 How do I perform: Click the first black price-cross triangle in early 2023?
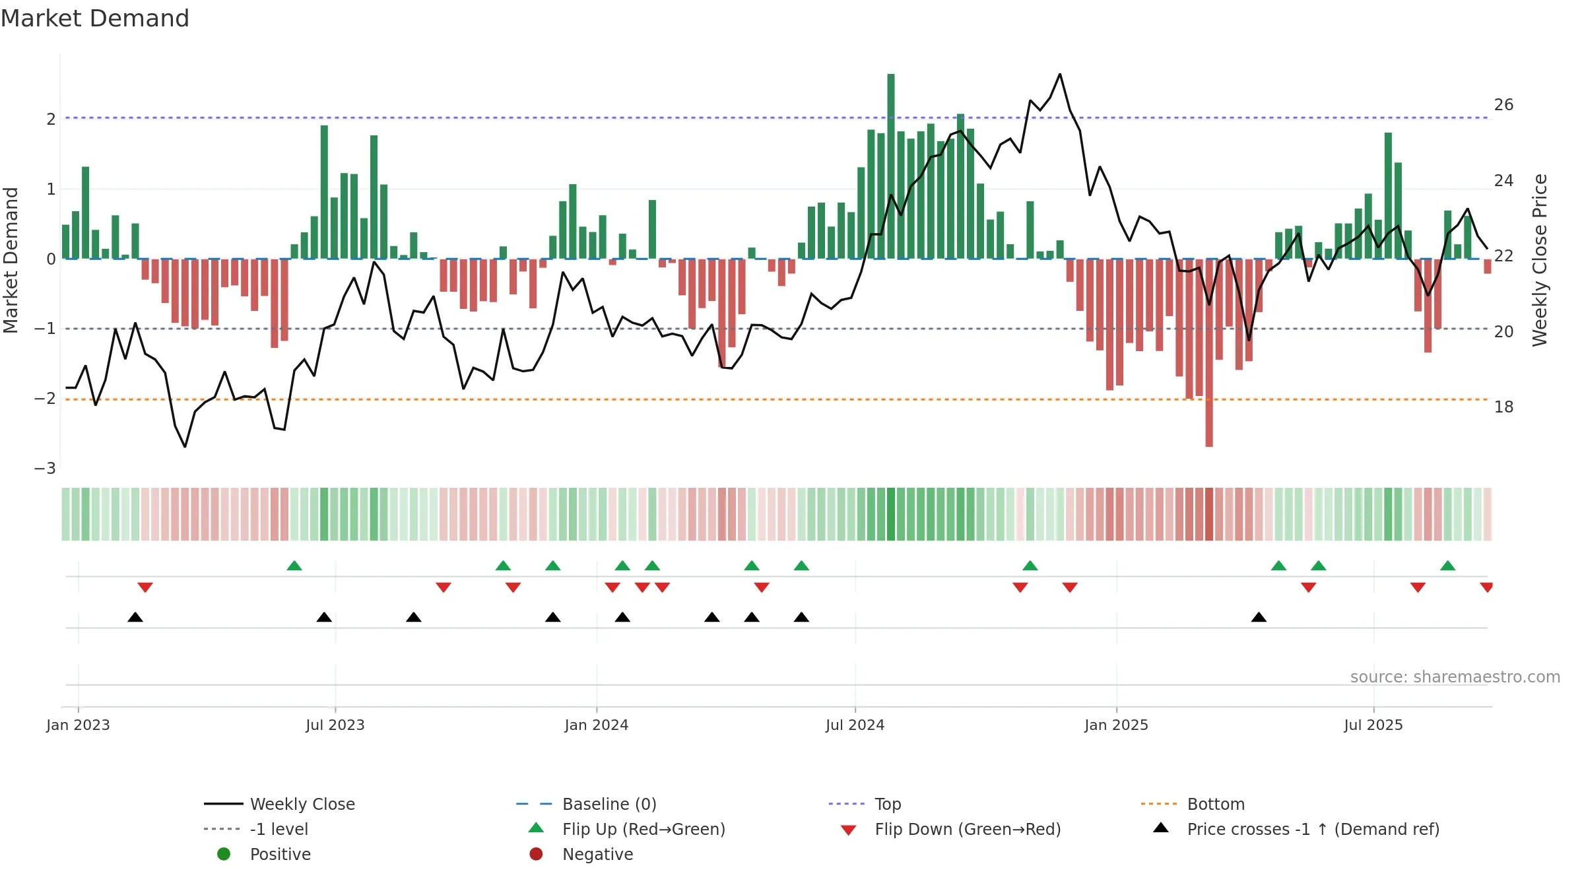pyautogui.click(x=135, y=617)
